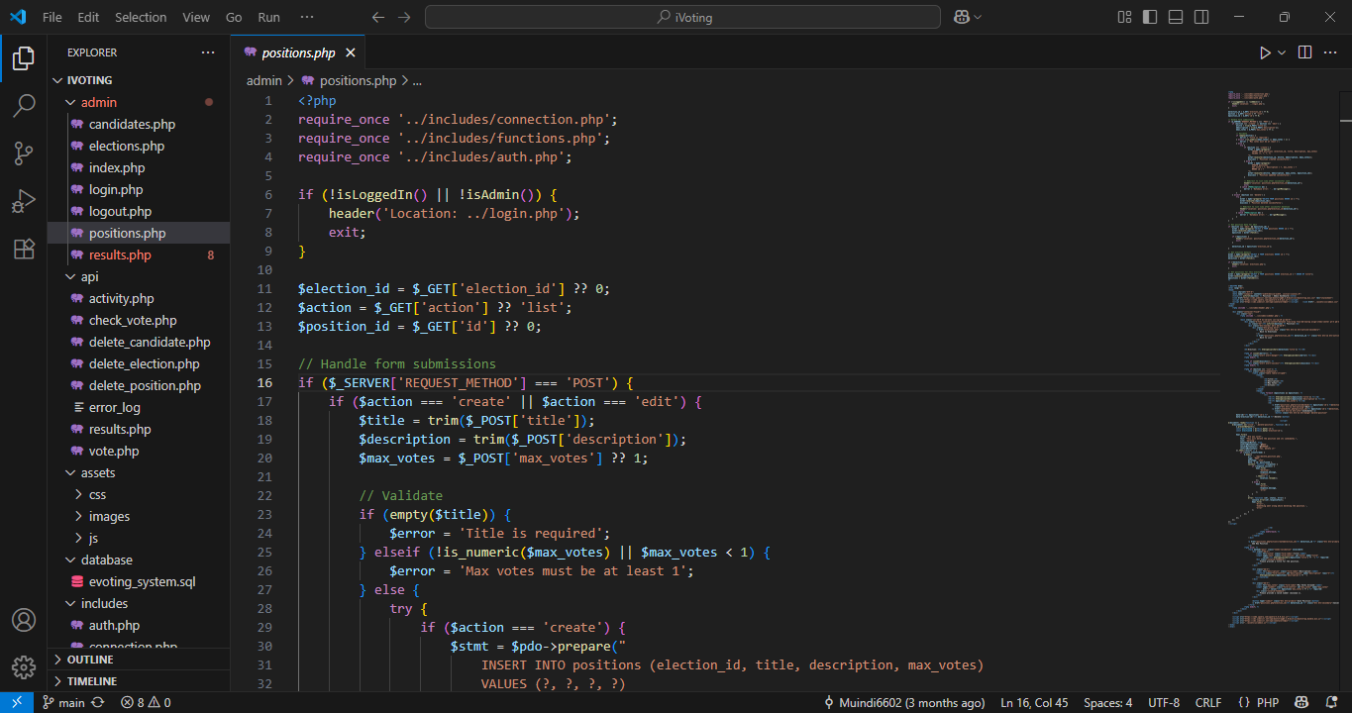The image size is (1352, 713).
Task: Click the iVoting command center search box
Action: [x=682, y=17]
